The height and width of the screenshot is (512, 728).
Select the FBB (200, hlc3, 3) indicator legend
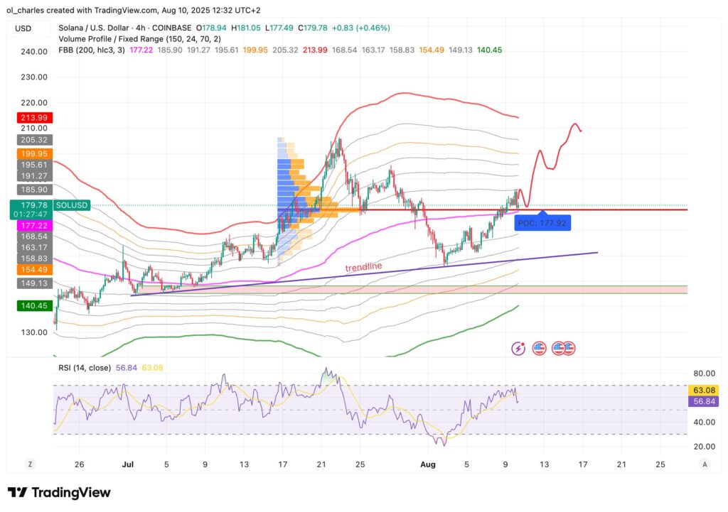tap(87, 50)
